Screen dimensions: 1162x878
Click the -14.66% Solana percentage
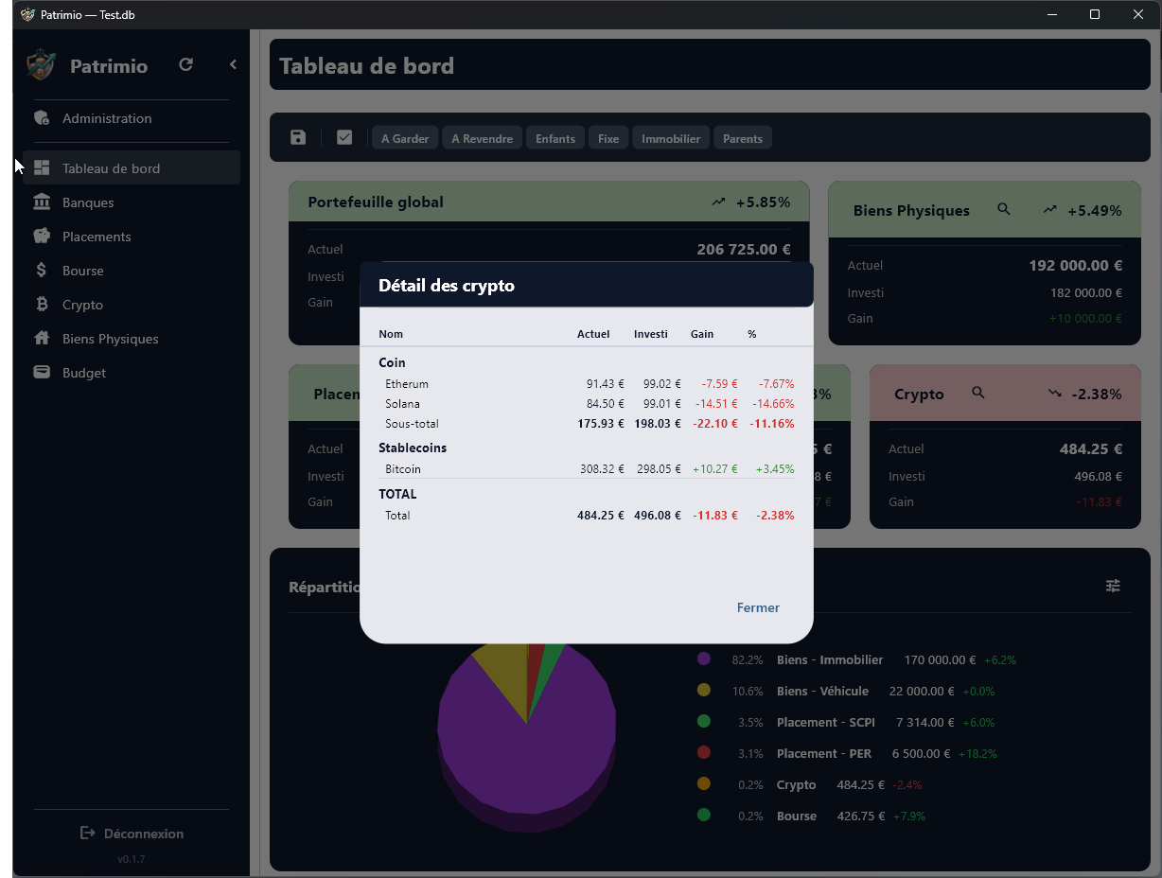tap(773, 404)
